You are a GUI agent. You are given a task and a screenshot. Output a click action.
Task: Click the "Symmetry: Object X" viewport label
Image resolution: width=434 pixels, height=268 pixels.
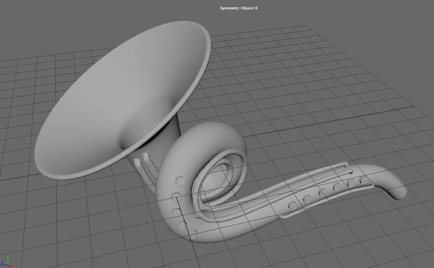pos(238,8)
